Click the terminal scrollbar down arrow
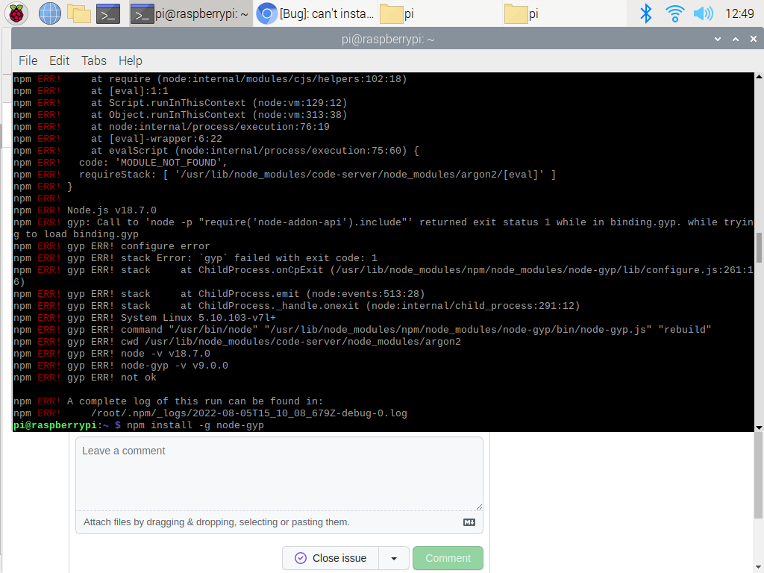The image size is (764, 573). tap(759, 428)
